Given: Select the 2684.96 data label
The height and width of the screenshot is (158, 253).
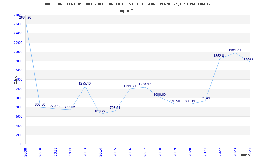Looking at the screenshot, I should click(x=25, y=18).
